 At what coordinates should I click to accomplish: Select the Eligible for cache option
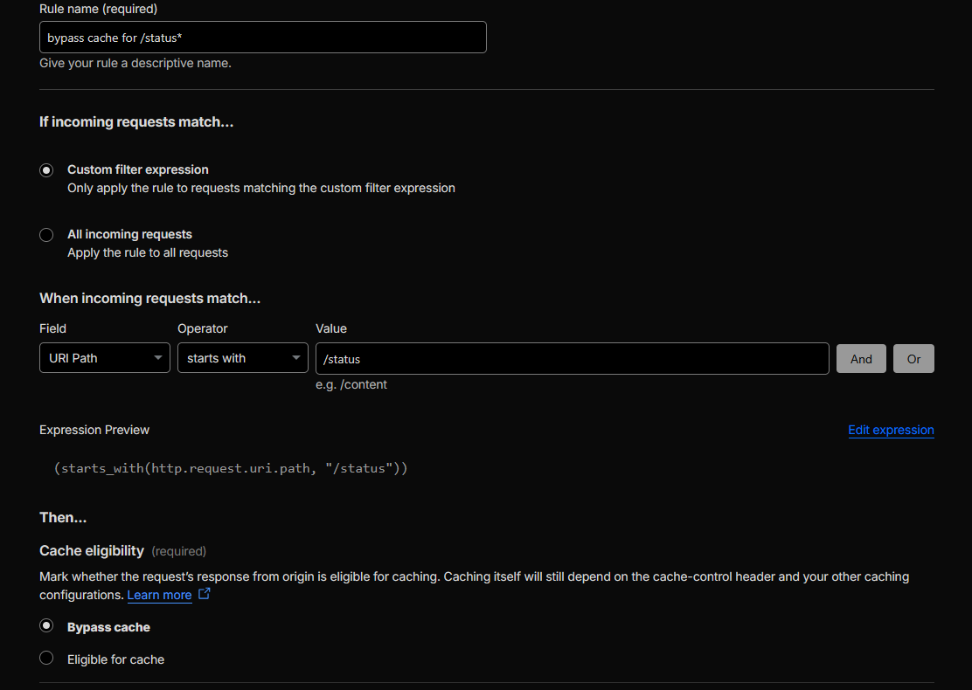[46, 658]
